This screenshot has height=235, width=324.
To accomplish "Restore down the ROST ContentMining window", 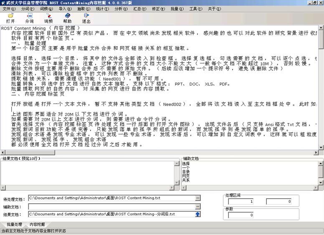I will (314, 3).
